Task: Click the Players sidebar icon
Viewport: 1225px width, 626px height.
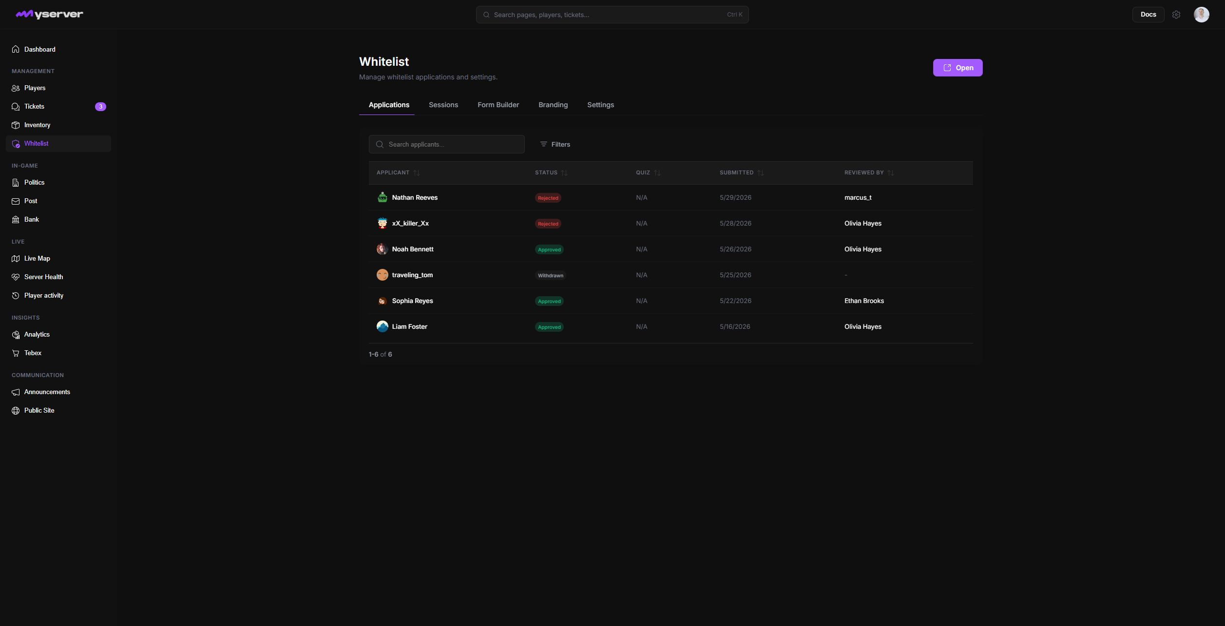Action: tap(16, 88)
